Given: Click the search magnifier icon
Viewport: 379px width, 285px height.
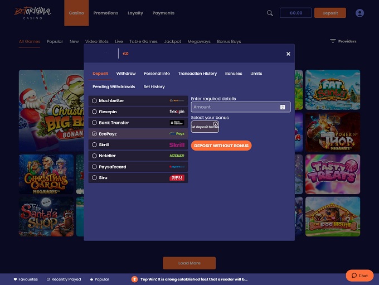Looking at the screenshot, I should 270,13.
